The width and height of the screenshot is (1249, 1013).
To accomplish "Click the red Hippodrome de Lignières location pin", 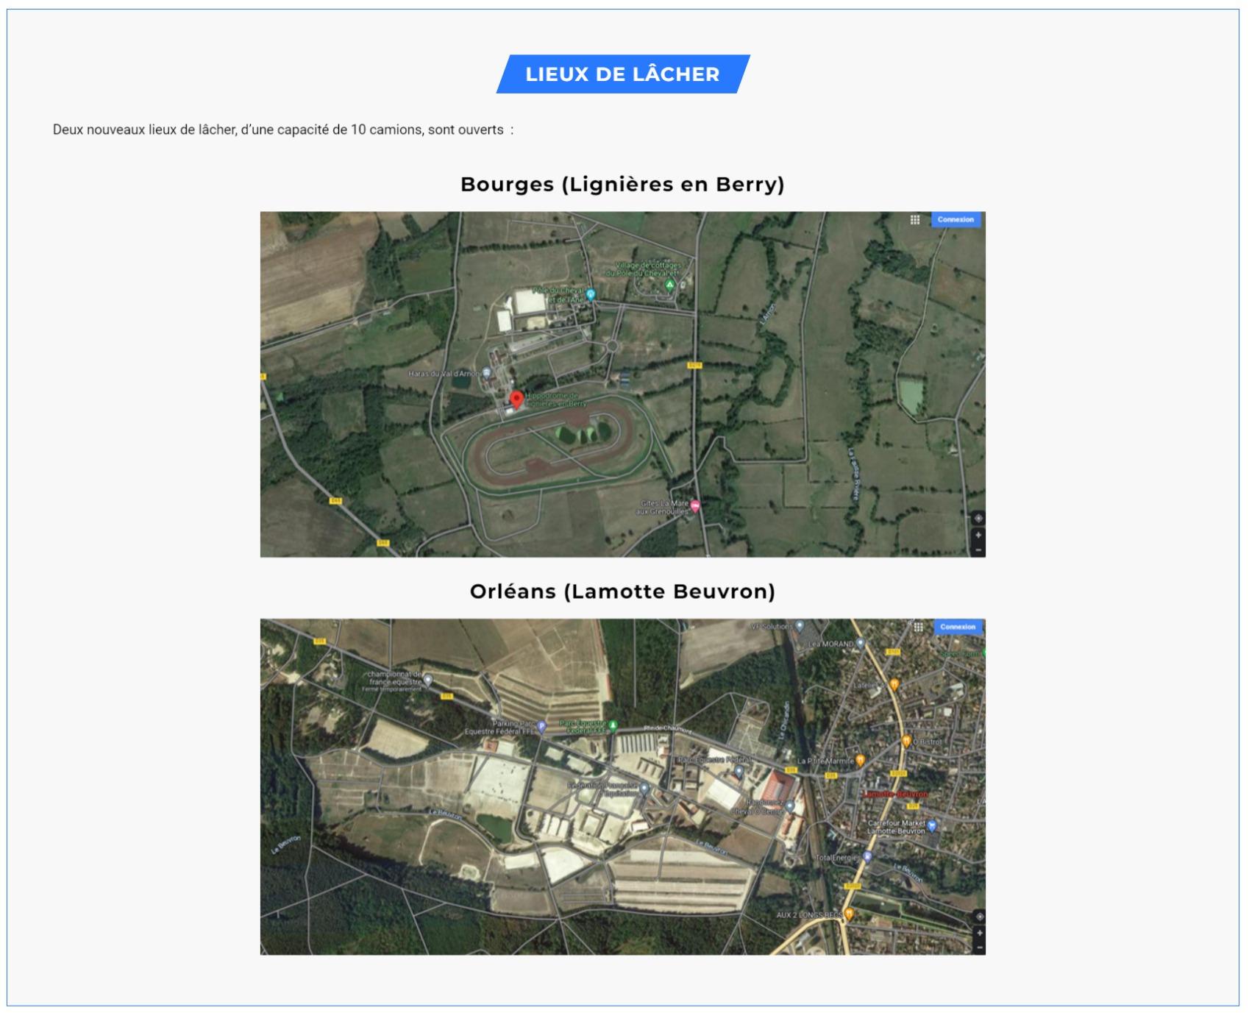I will pyautogui.click(x=516, y=399).
